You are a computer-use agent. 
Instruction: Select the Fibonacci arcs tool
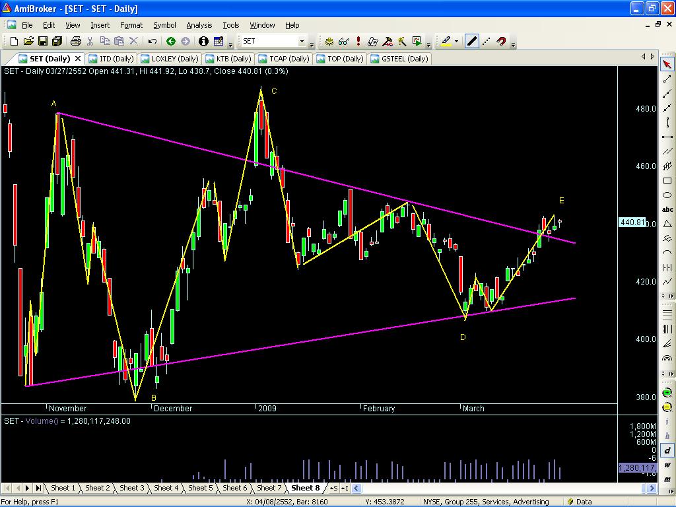pyautogui.click(x=667, y=358)
